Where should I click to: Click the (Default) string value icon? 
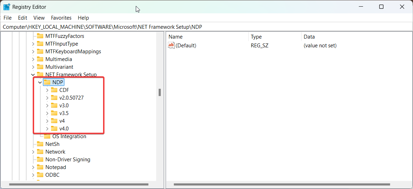[x=171, y=46]
